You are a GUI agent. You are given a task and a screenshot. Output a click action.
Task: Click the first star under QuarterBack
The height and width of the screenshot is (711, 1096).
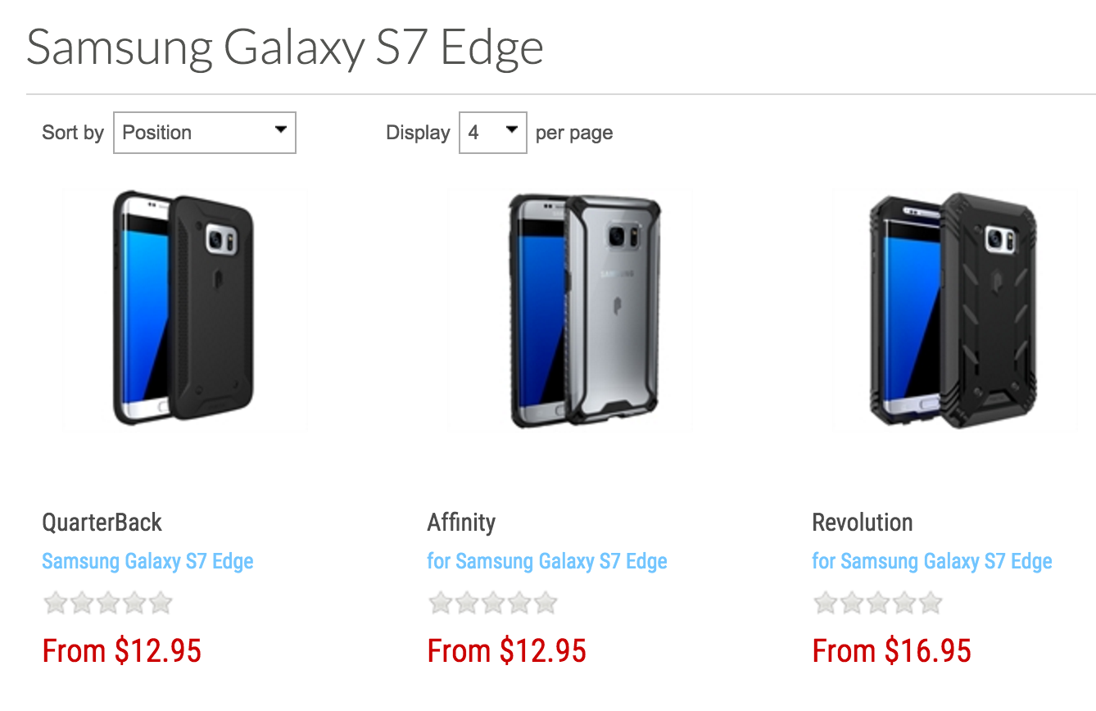[55, 604]
